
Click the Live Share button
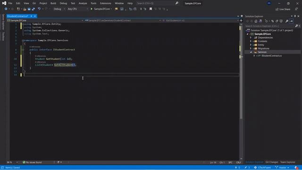point(283,9)
